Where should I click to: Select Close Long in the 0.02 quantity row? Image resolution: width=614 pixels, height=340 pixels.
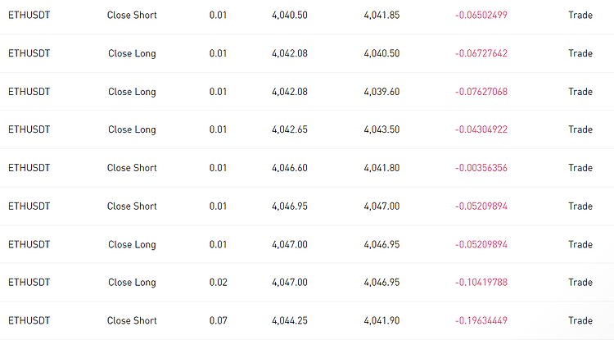coord(132,283)
